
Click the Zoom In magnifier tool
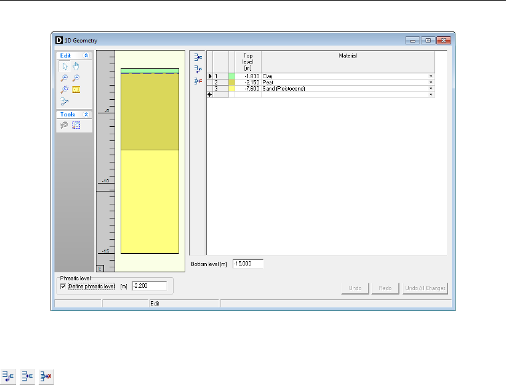coord(64,78)
